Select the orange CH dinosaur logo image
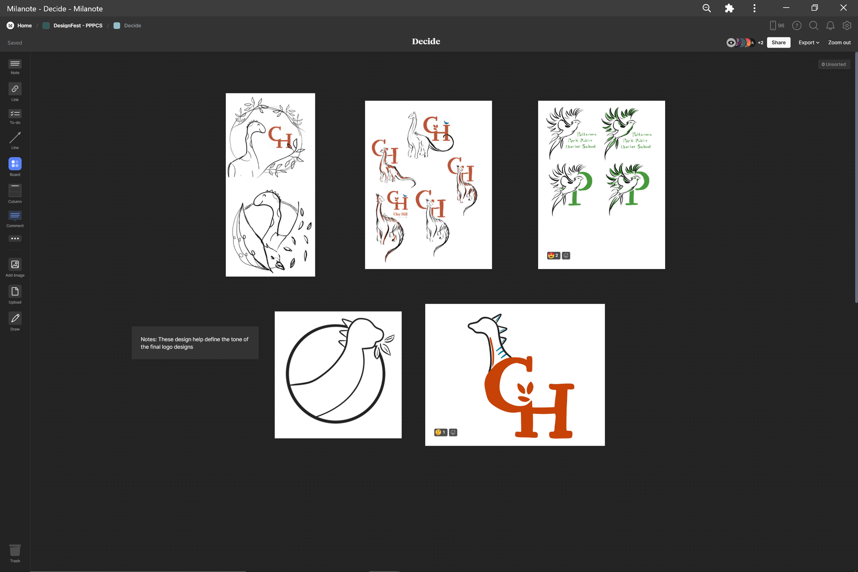858x572 pixels. click(x=515, y=375)
